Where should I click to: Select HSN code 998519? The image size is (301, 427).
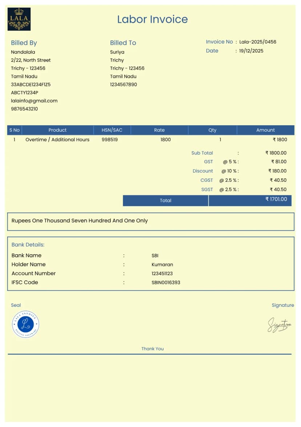point(110,140)
